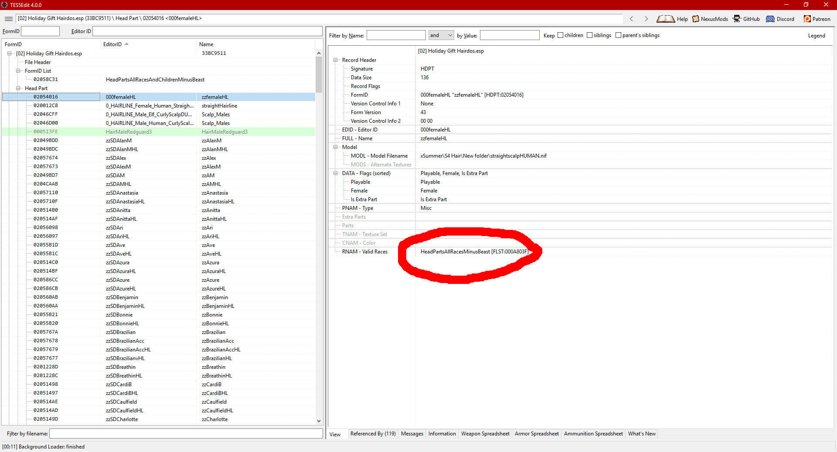
Task: Select the zzSDBenjamin record row
Action: coord(159,297)
